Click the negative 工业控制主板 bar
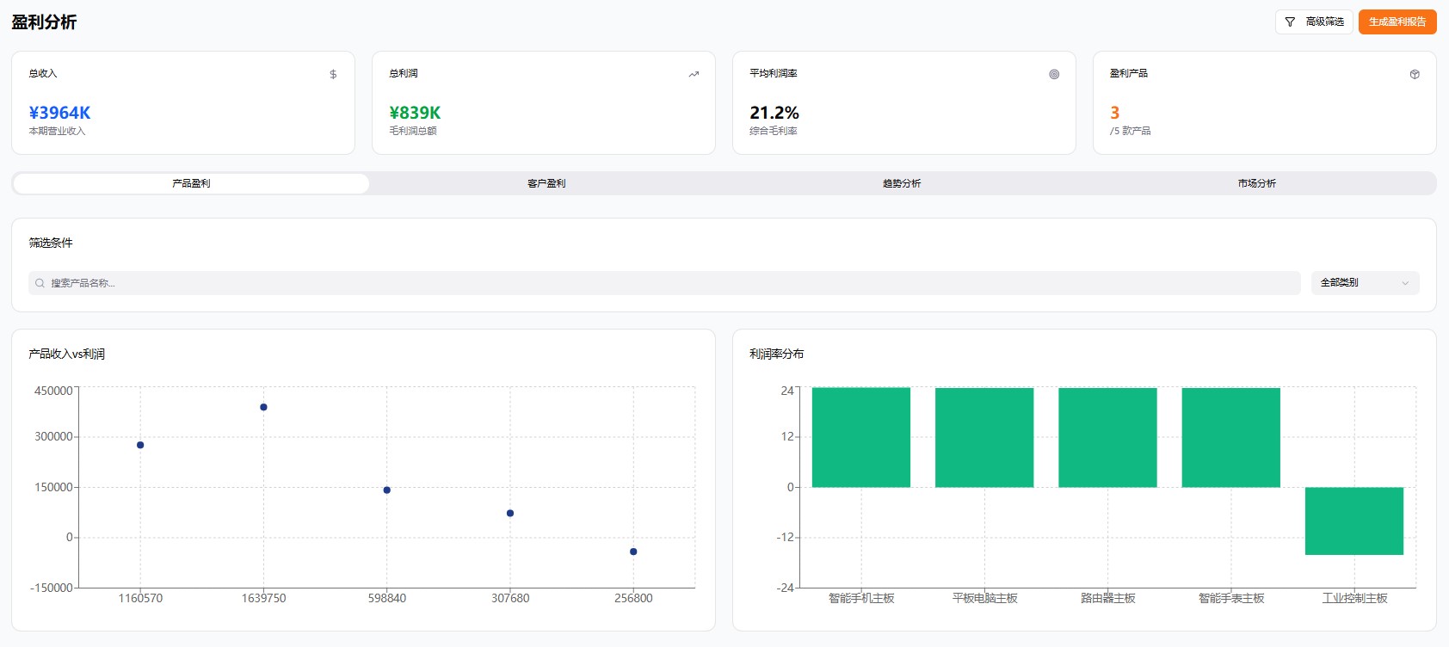This screenshot has height=647, width=1449. coord(1353,521)
